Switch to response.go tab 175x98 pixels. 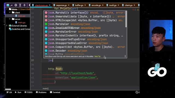pyautogui.click(x=61, y=5)
